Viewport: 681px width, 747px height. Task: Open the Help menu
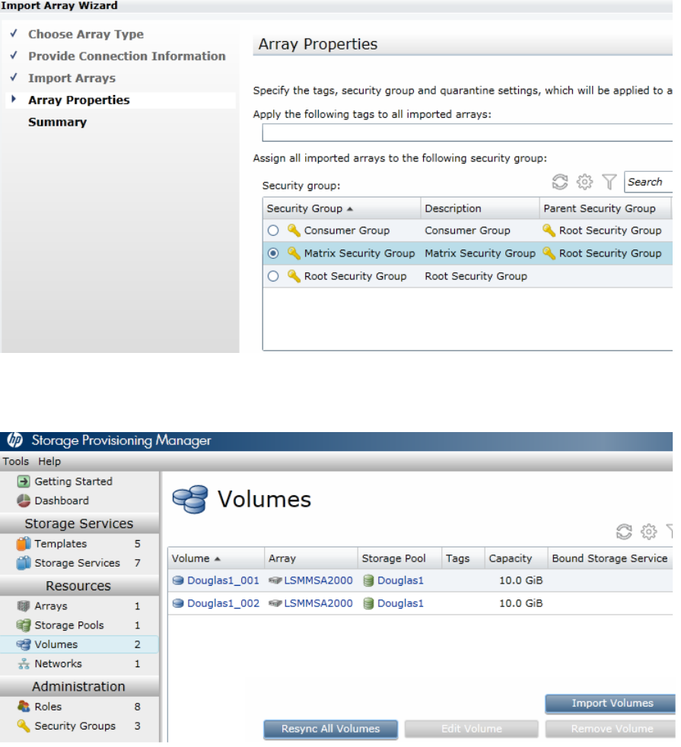[49, 461]
